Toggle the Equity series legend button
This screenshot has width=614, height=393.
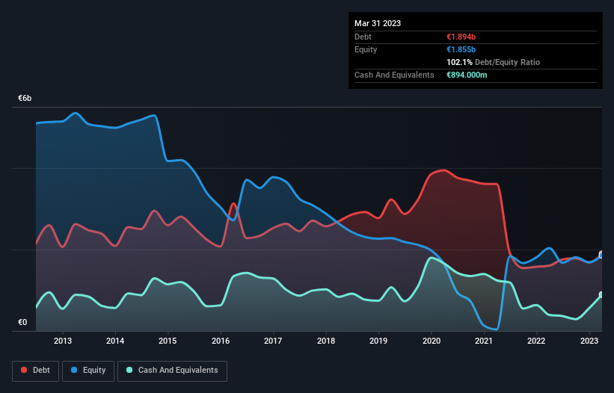[88, 371]
